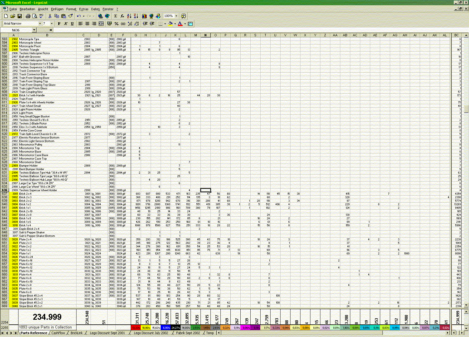Click the Print Preview icon
Image resolution: width=469 pixels, height=337 pixels.
pyautogui.click(x=35, y=16)
